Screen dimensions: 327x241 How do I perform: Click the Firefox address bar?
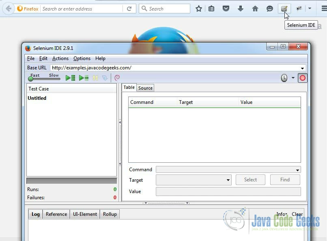pos(81,9)
